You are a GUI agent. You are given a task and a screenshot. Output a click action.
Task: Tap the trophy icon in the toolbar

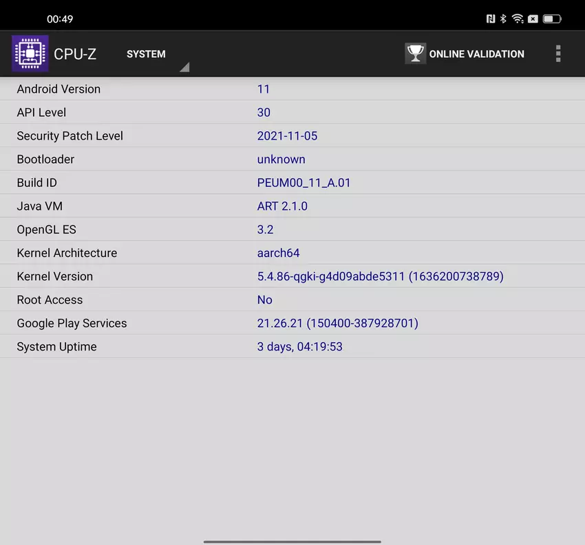point(415,54)
